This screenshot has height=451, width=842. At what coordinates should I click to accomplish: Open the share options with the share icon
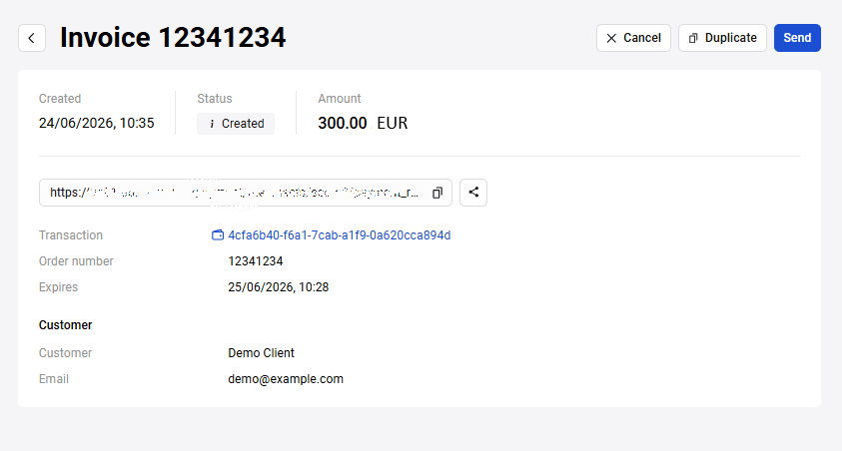tap(473, 193)
